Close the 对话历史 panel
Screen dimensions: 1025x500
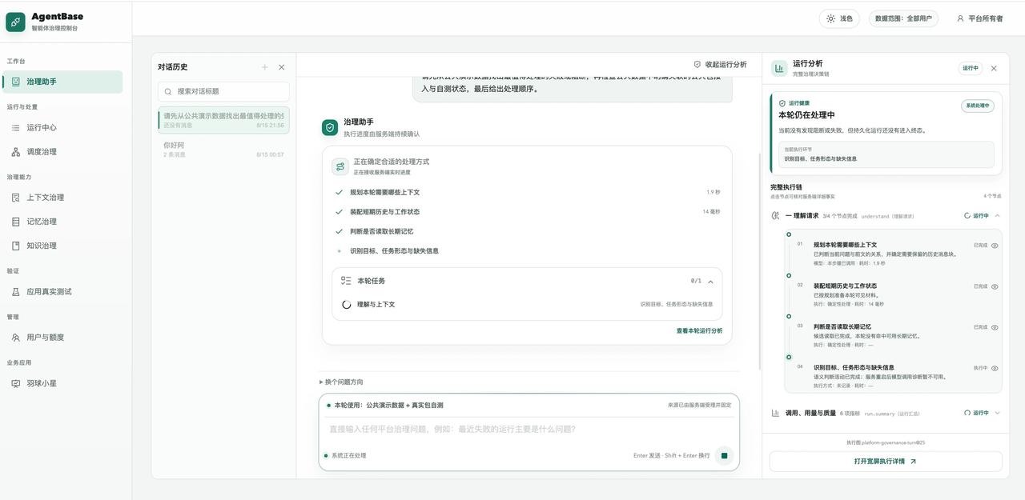pyautogui.click(x=281, y=67)
